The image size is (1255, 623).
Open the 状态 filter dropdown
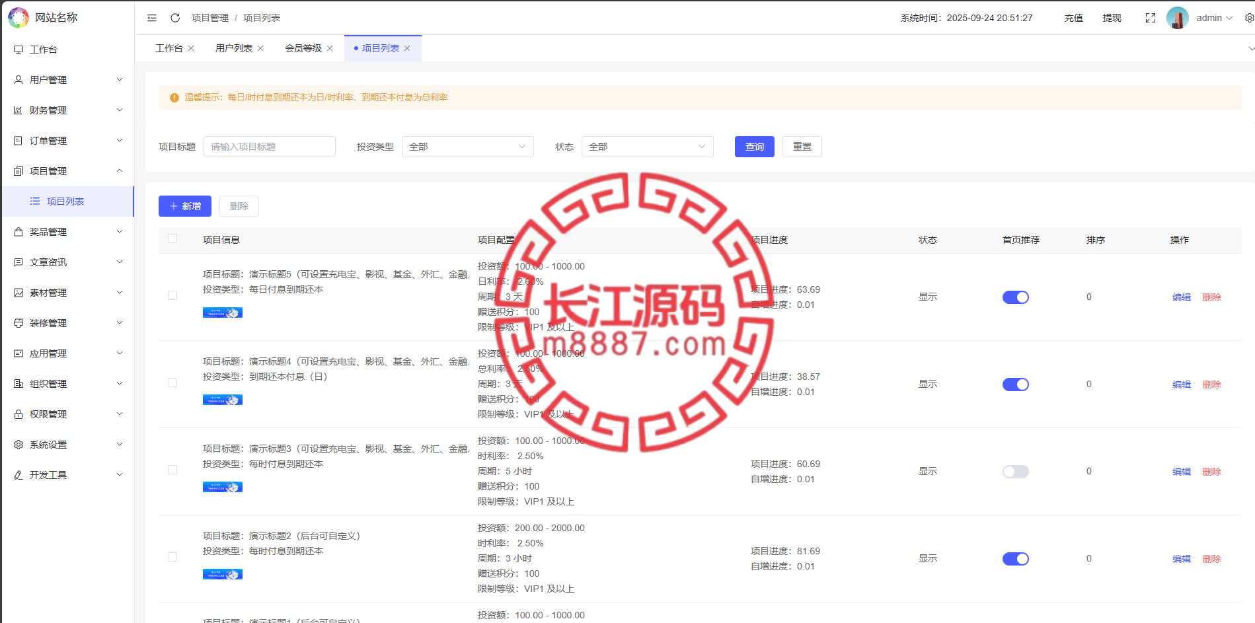pyautogui.click(x=648, y=147)
